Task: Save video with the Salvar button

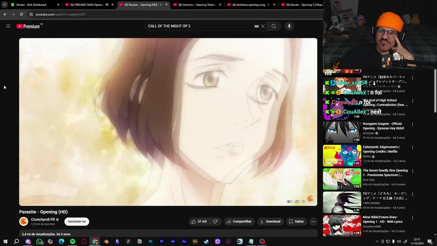Action: click(x=296, y=221)
